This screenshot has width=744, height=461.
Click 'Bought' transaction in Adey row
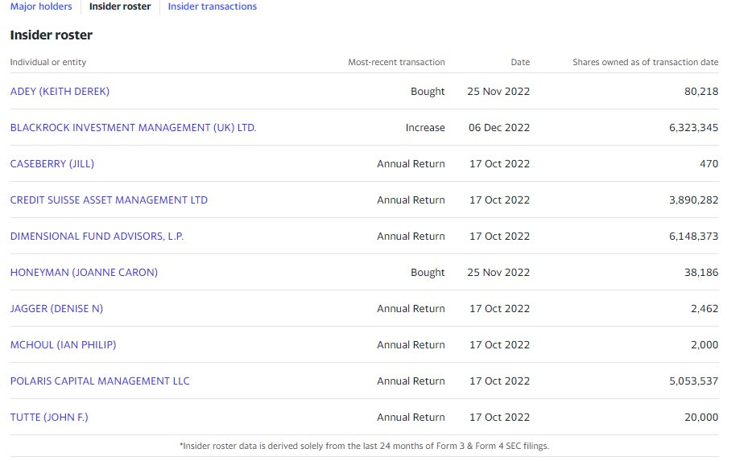pos(428,91)
